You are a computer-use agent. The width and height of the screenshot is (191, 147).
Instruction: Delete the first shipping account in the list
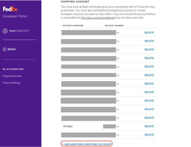[x=149, y=33]
